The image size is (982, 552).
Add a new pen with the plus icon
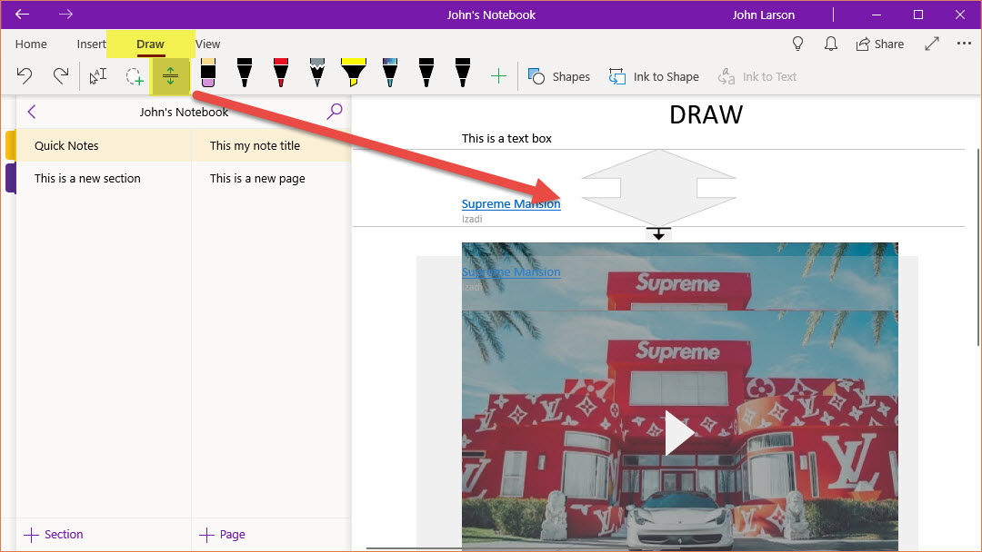click(497, 76)
